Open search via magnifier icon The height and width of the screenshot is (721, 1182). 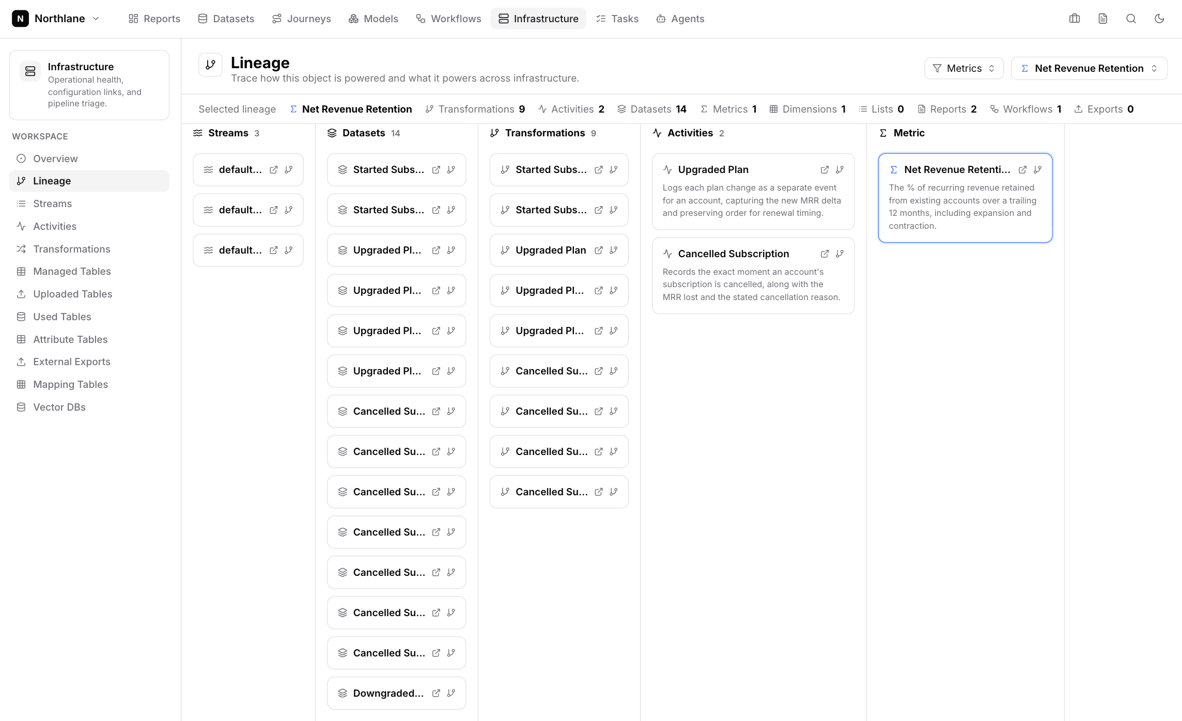1131,19
